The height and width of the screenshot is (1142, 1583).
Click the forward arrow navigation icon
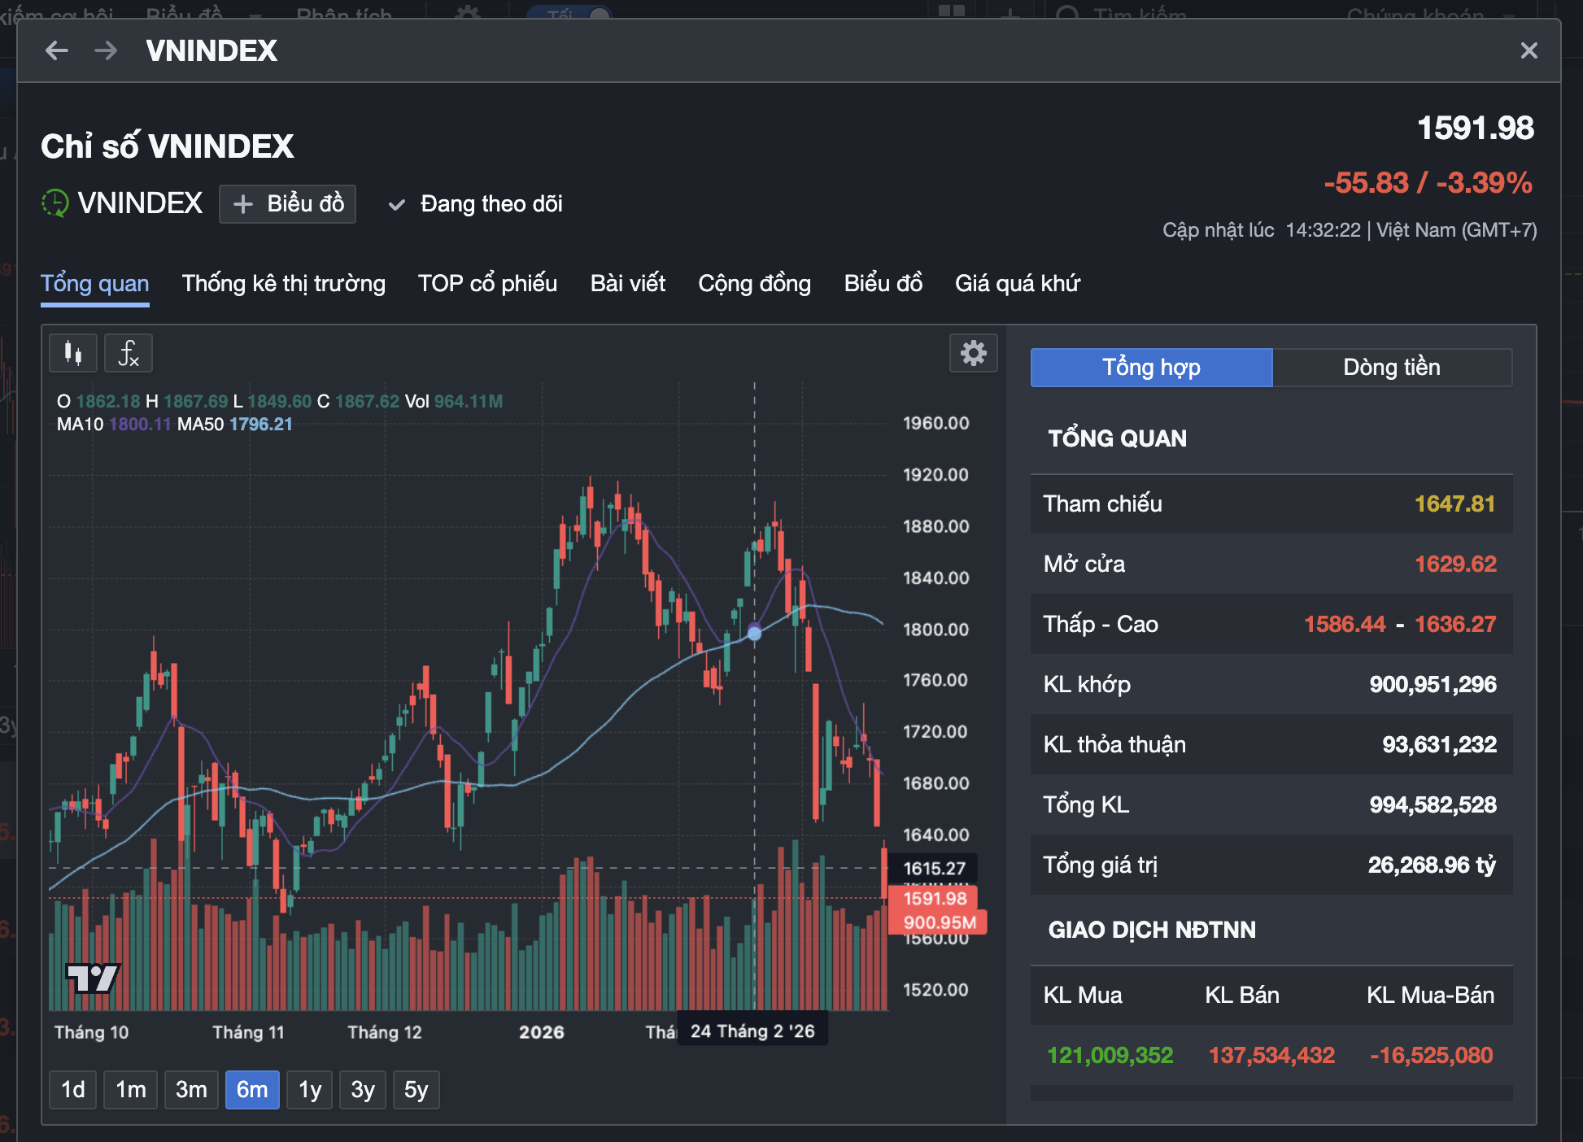click(x=106, y=50)
